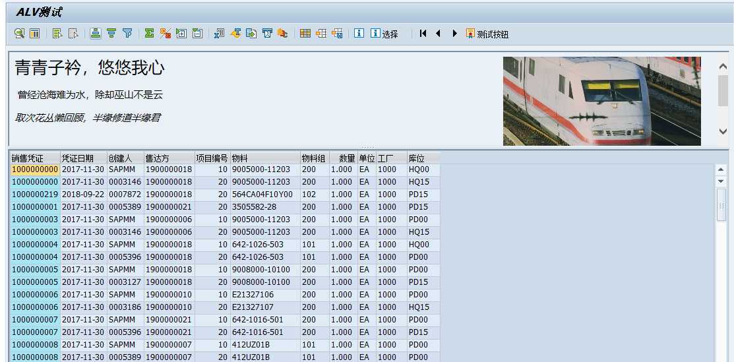Click the column view icon beside Details

35,33
